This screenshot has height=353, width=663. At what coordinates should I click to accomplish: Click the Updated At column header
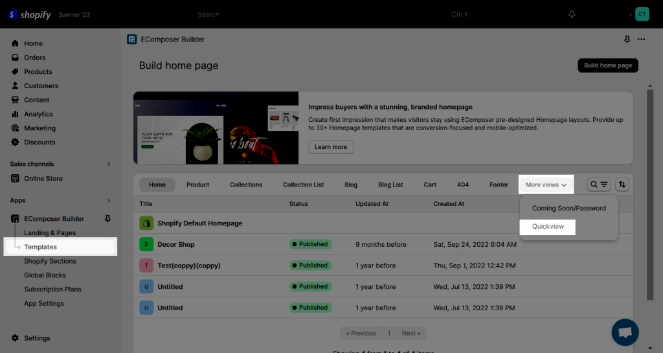coord(372,204)
